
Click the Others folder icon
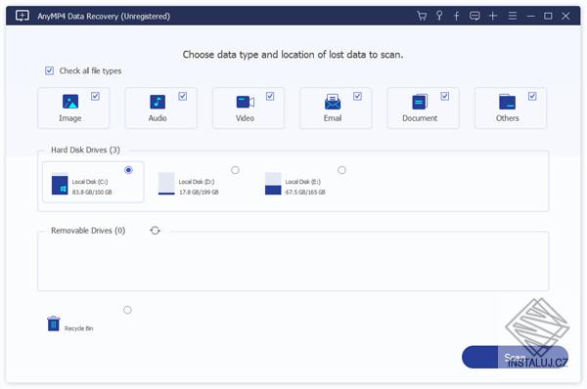coord(507,102)
